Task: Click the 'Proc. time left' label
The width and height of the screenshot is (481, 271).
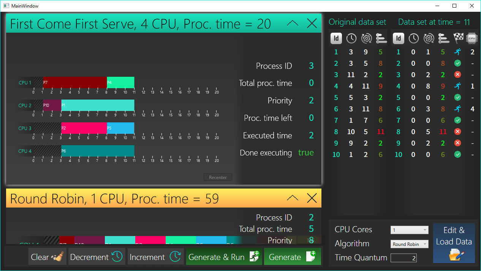Action: [x=268, y=118]
